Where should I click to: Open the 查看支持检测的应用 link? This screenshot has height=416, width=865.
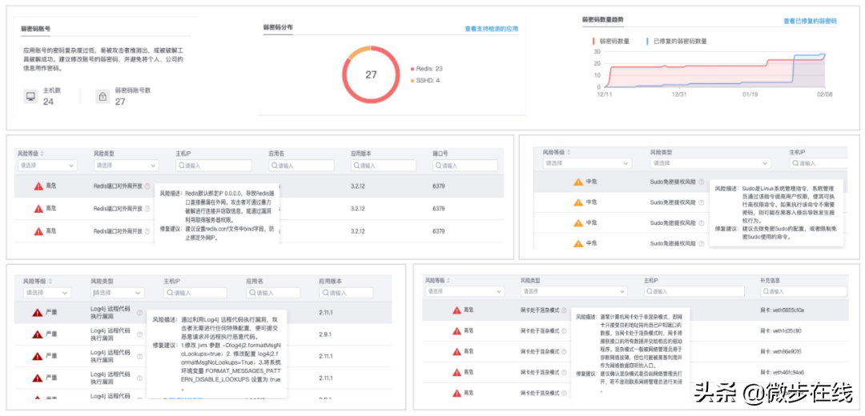coord(491,29)
